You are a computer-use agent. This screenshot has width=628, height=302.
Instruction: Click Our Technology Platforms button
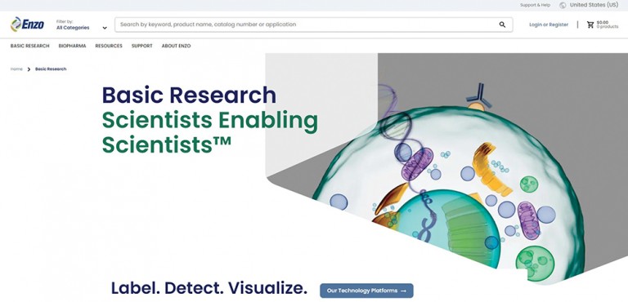click(x=366, y=291)
